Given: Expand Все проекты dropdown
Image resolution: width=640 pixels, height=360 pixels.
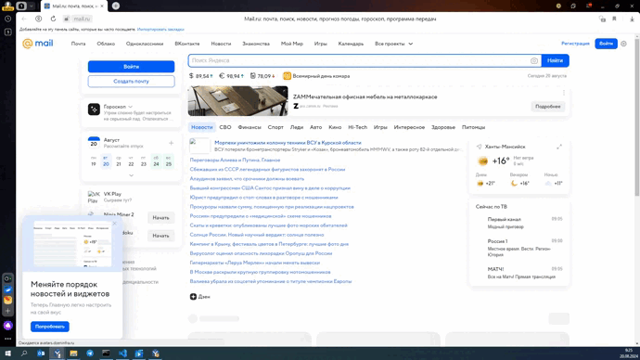Looking at the screenshot, I should click(393, 44).
